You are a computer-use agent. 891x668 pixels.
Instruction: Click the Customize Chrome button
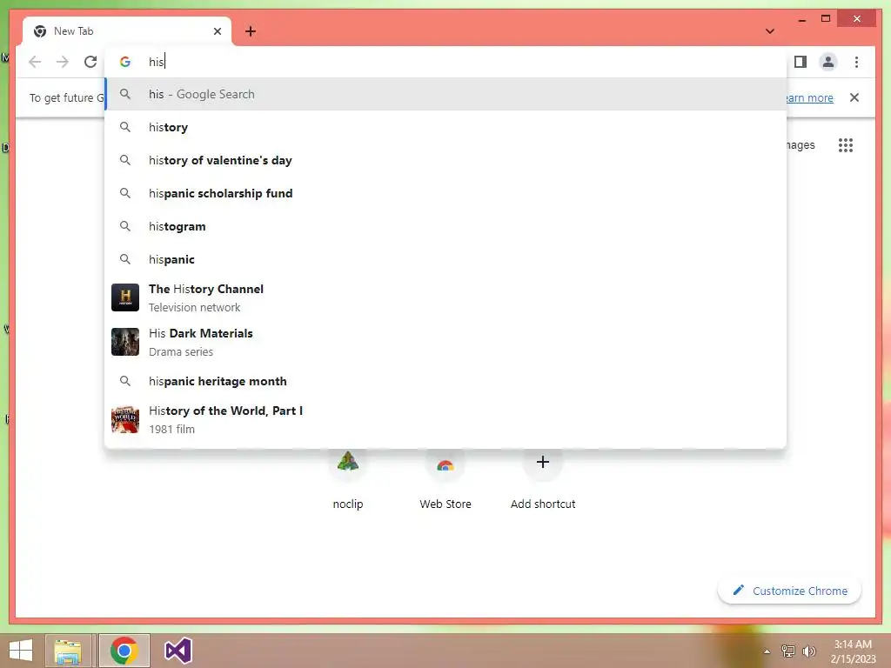(x=790, y=591)
